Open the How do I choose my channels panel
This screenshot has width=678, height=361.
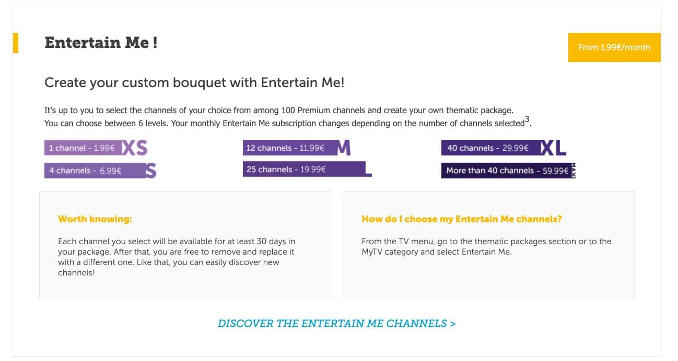[x=488, y=245]
